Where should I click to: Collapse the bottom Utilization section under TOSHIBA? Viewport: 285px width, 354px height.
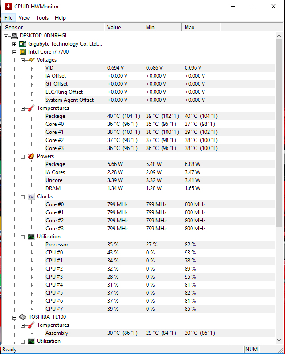23,342
